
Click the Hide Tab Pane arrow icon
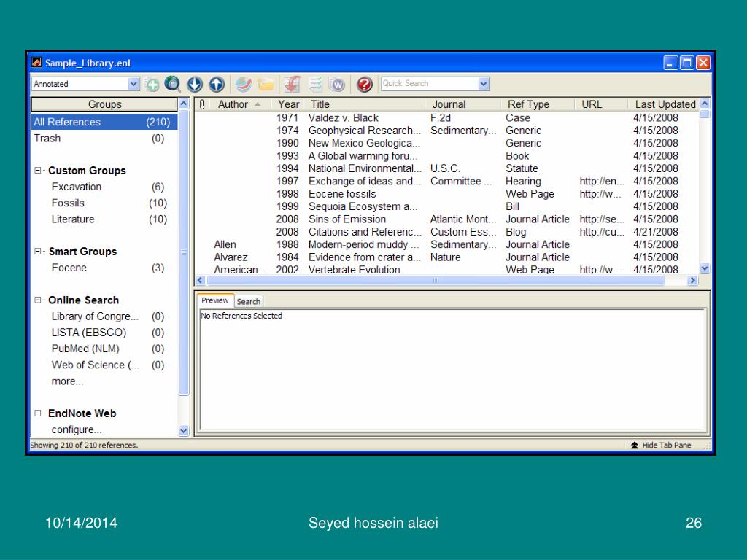pyautogui.click(x=635, y=446)
